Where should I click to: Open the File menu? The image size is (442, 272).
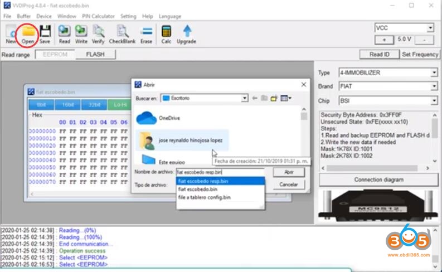click(7, 16)
